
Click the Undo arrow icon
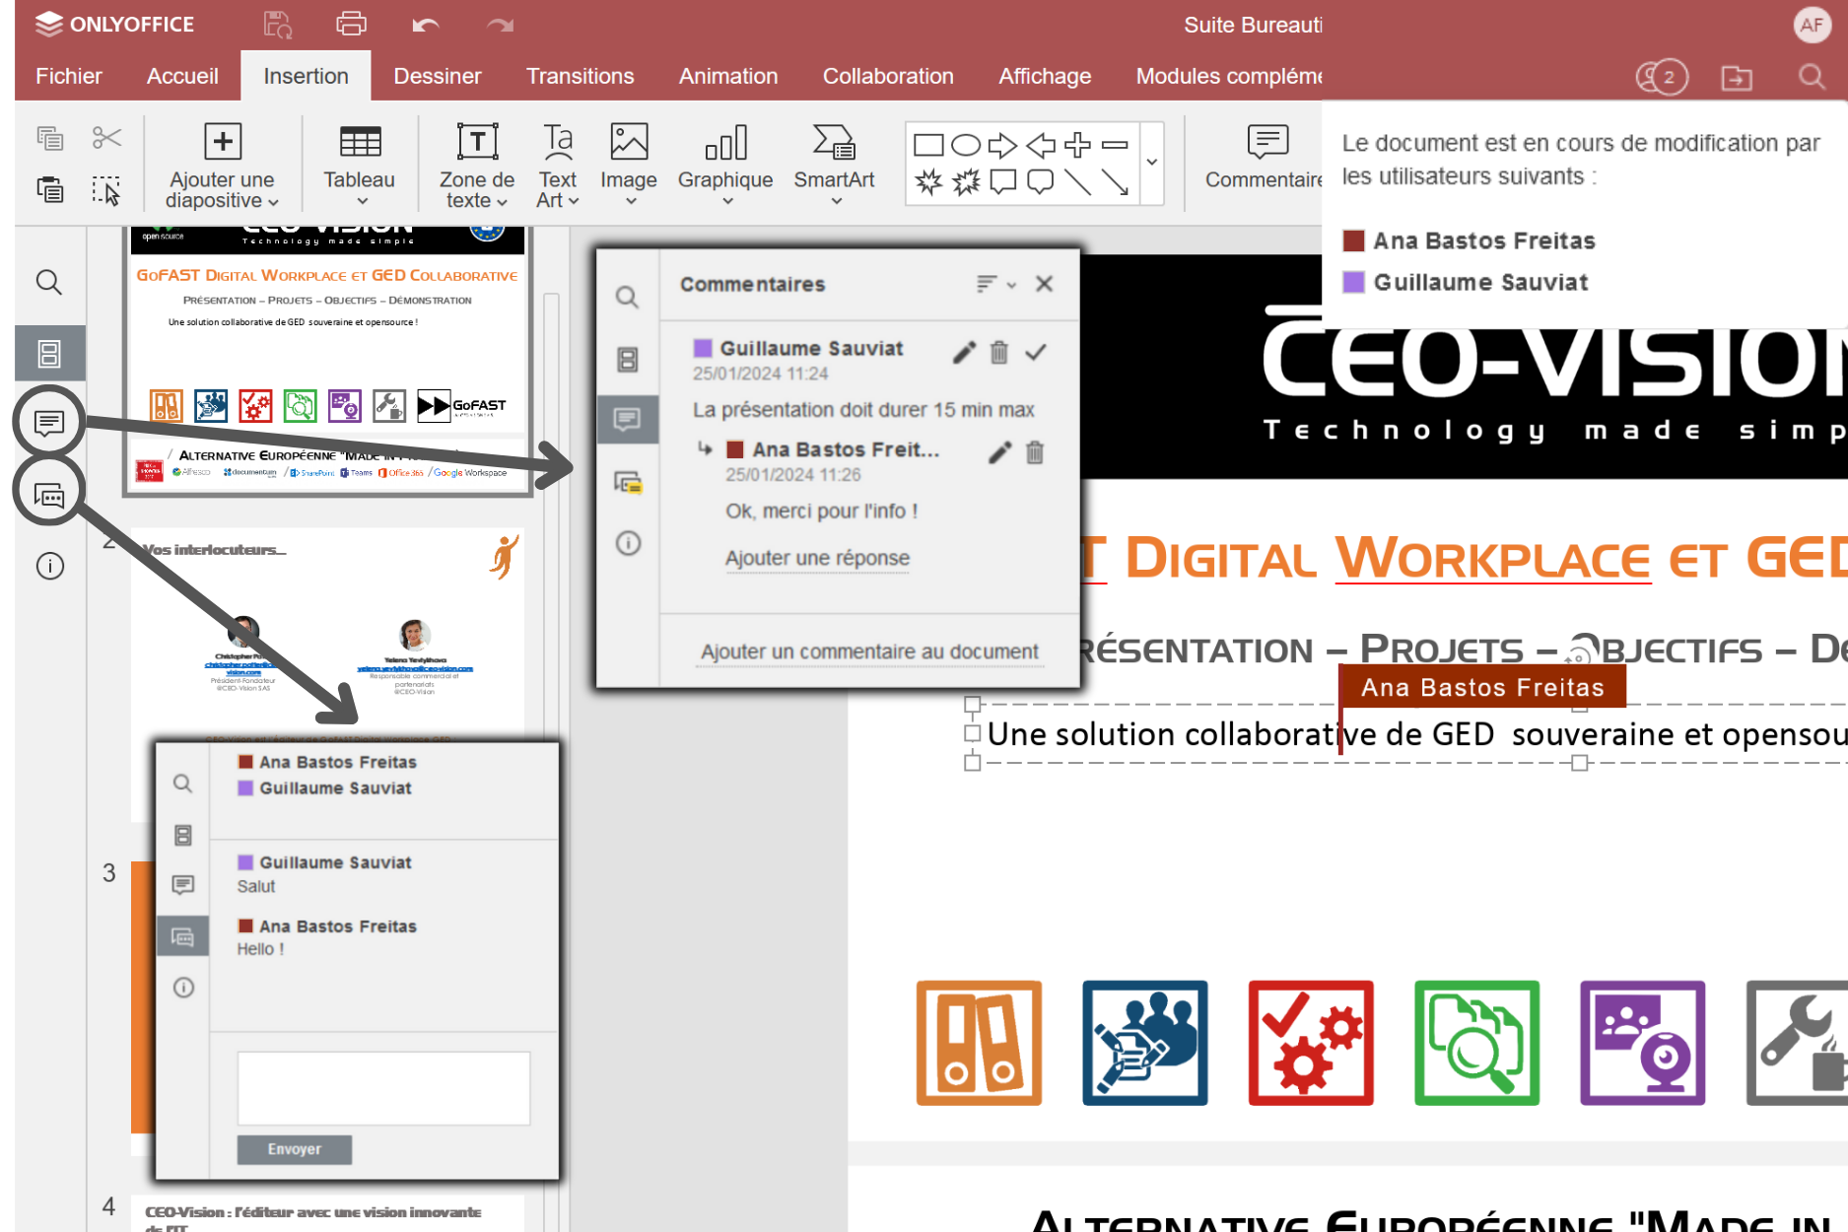(425, 25)
